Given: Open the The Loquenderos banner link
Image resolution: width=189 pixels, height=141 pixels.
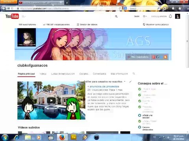Looking at the screenshot, I should click(138, 57).
